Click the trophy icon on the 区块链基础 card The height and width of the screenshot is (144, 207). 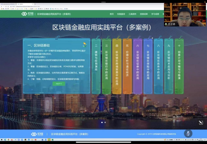85,45
